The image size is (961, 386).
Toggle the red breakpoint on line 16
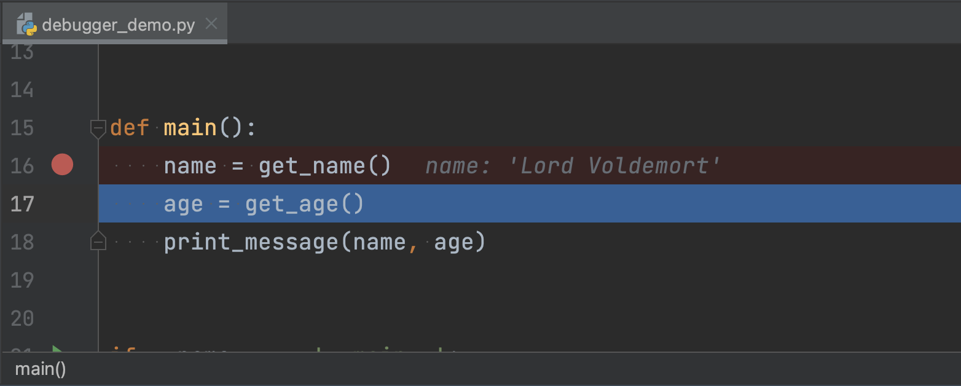pyautogui.click(x=61, y=164)
